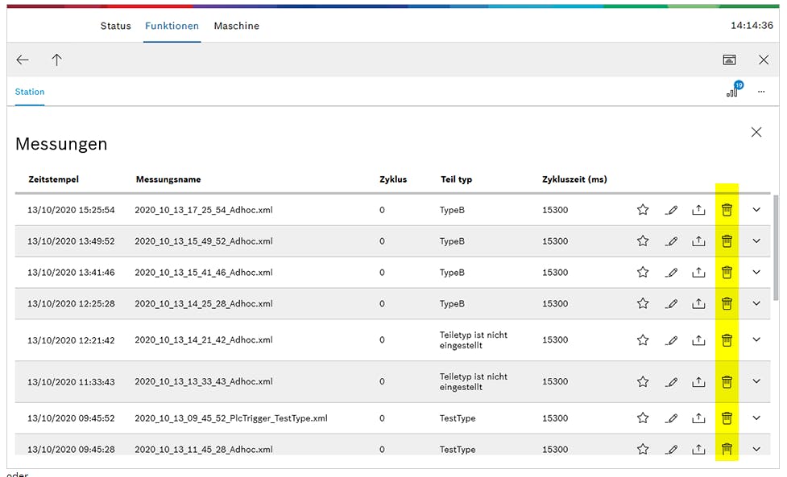Edit the 11:33:43 measurement with pencil
The width and height of the screenshot is (787, 477).
click(x=671, y=382)
